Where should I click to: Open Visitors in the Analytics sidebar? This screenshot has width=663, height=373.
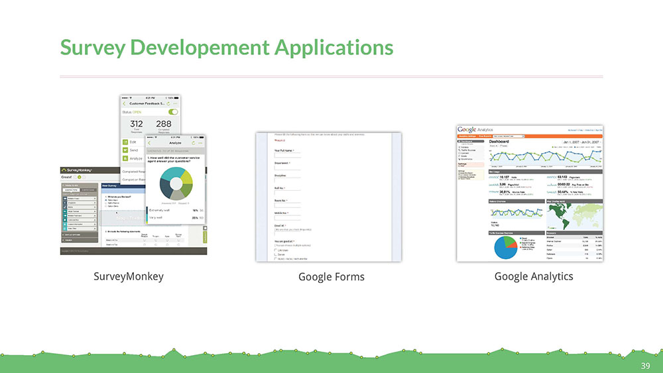point(464,147)
